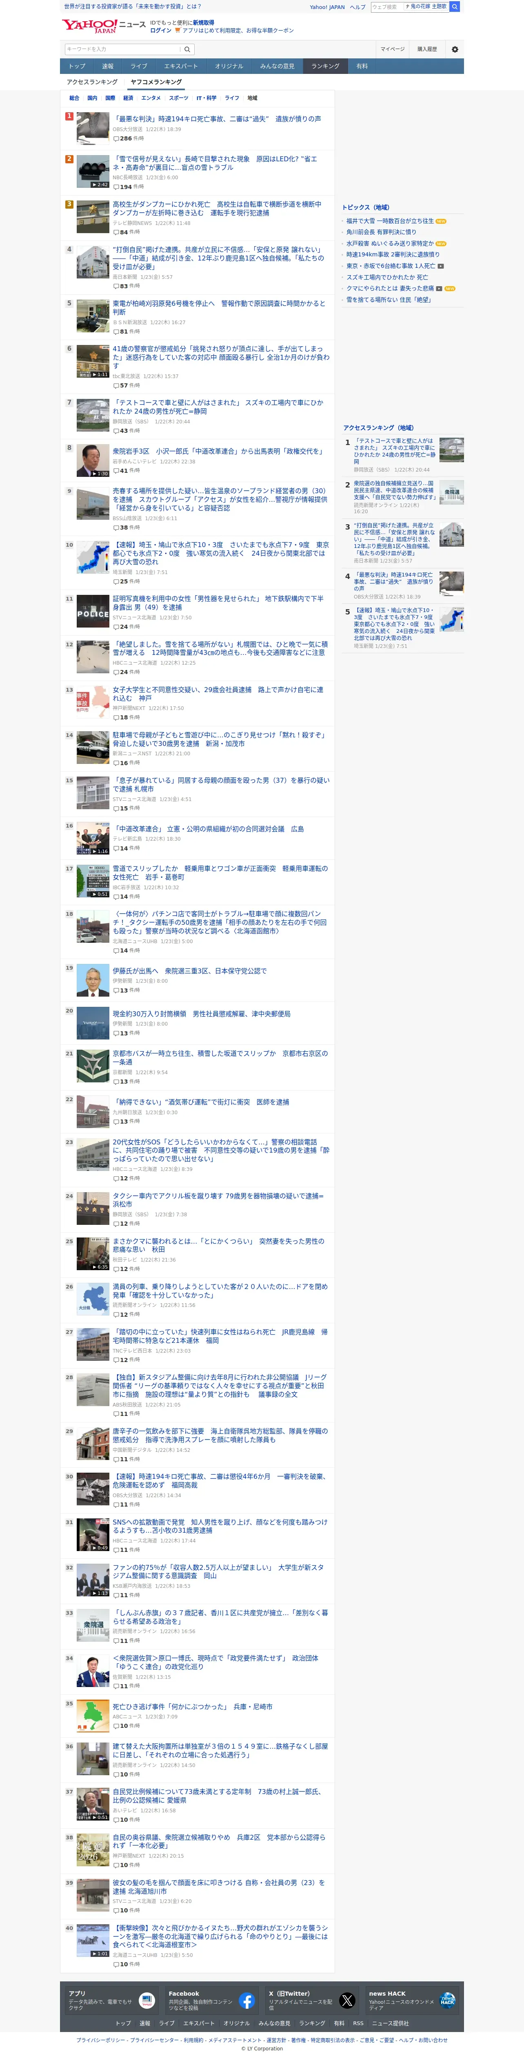Click the Yahoo news アプリ icon in footer
This screenshot has height=2061, width=524.
click(x=147, y=2000)
